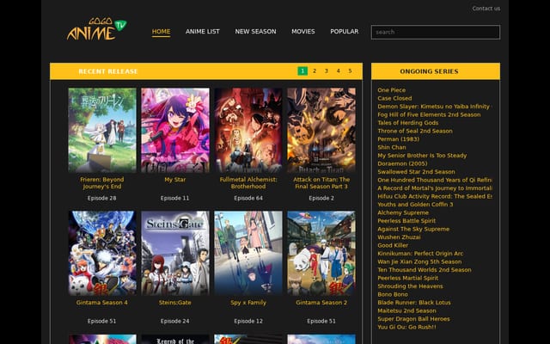Open the Gintama Season 4 poster
550x344 pixels.
click(102, 253)
